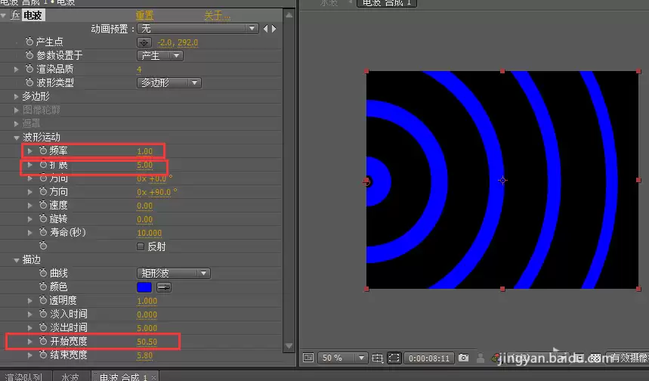Click the always preview this view icon
The width and height of the screenshot is (649, 381).
coord(308,358)
